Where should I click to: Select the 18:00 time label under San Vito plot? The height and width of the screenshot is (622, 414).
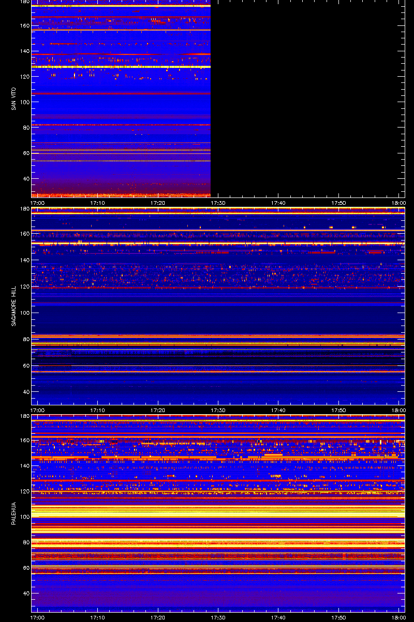pyautogui.click(x=398, y=203)
